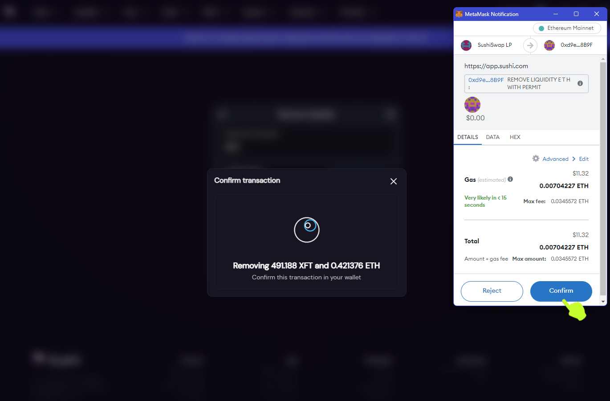Click the SushiSwap LP account avatar
Image resolution: width=610 pixels, height=401 pixels.
466,45
